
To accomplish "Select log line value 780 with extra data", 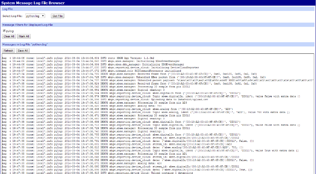I will 146,112.
